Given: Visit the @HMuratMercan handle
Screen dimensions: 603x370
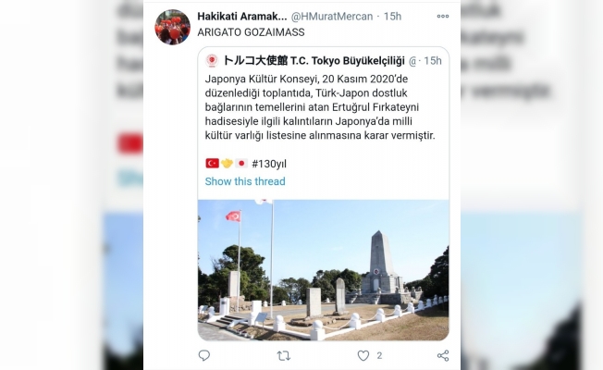Looking at the screenshot, I should pos(332,16).
